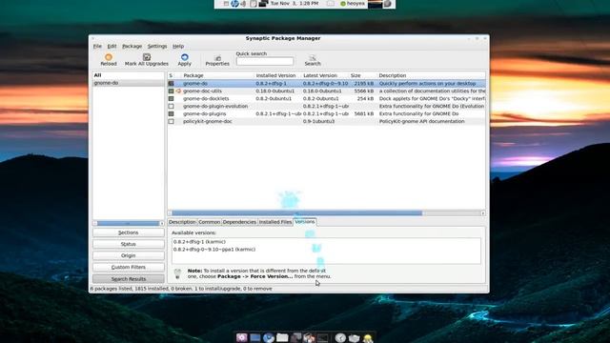
Task: Click the left filter pane horizontal scrollbar
Action: tap(129, 223)
